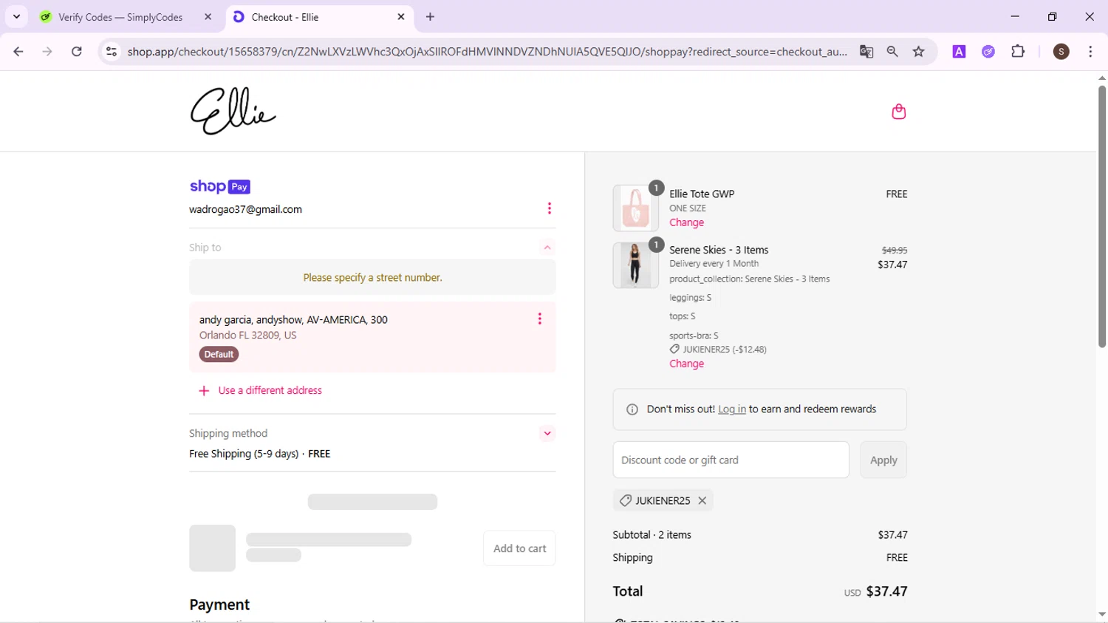Image resolution: width=1108 pixels, height=623 pixels.
Task: Collapse the Ship to section
Action: click(x=547, y=248)
